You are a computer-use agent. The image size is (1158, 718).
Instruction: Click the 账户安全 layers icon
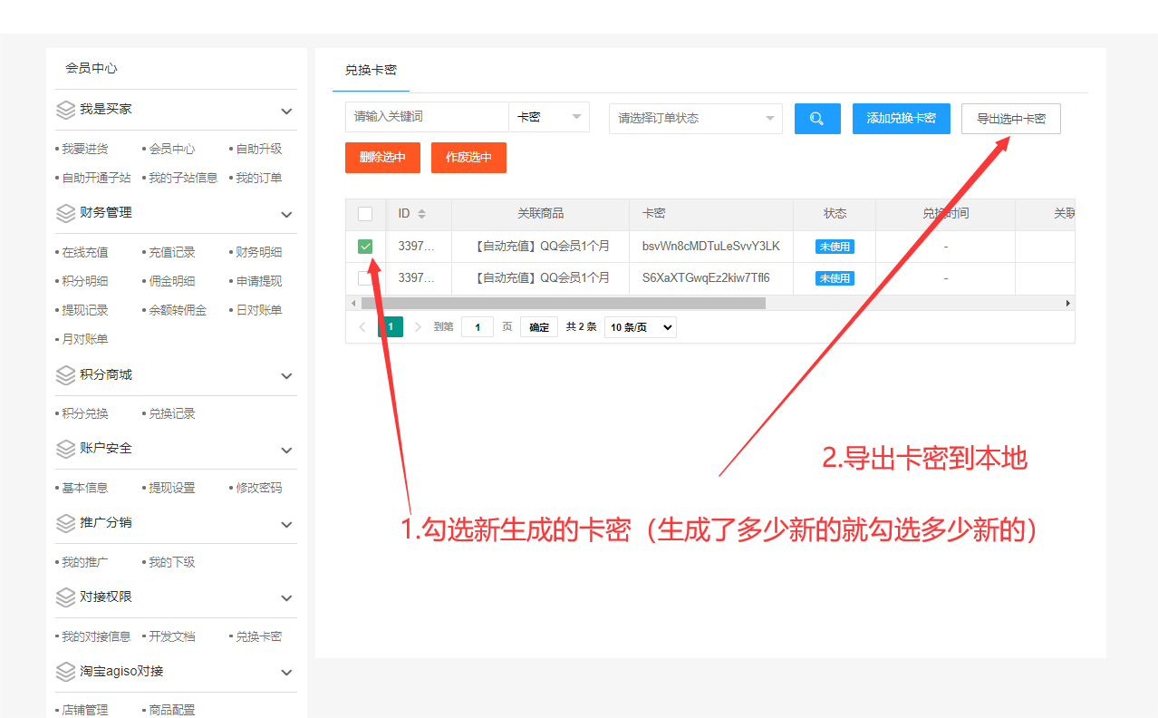coord(65,449)
